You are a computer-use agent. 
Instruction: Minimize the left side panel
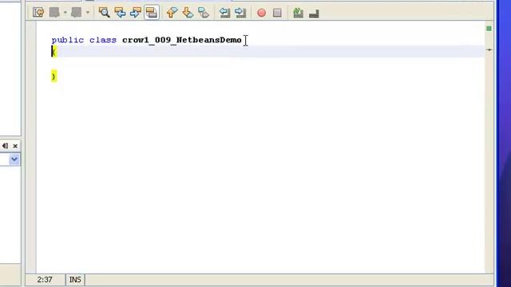pyautogui.click(x=6, y=146)
